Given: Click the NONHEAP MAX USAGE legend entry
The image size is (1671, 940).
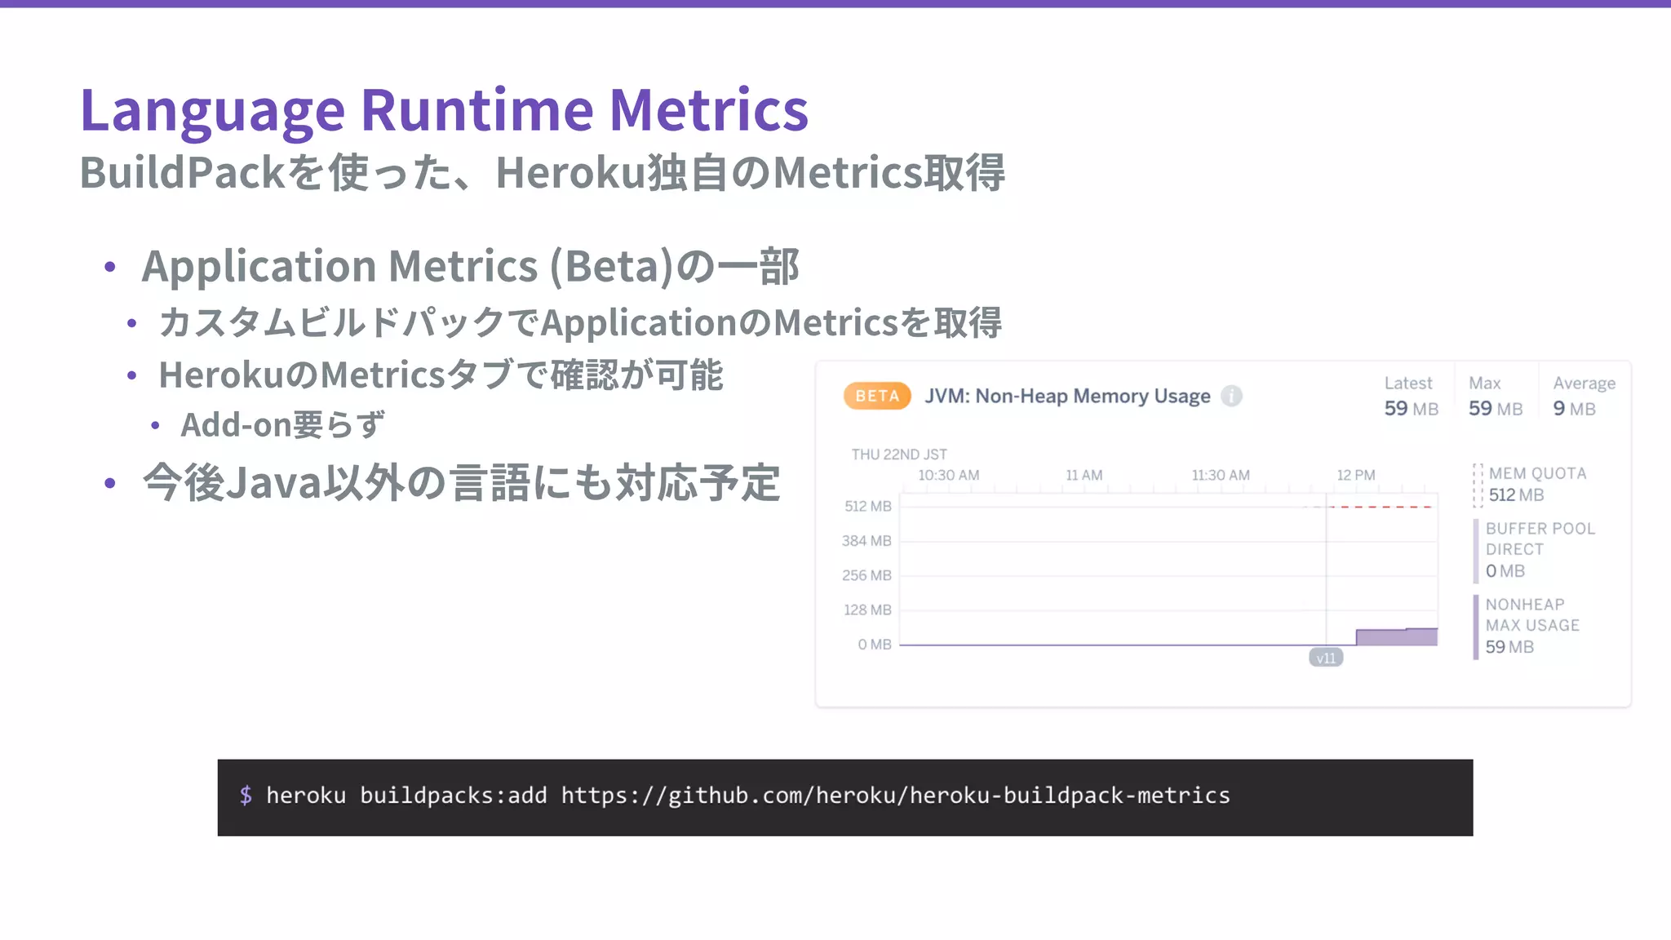Looking at the screenshot, I should [1531, 626].
